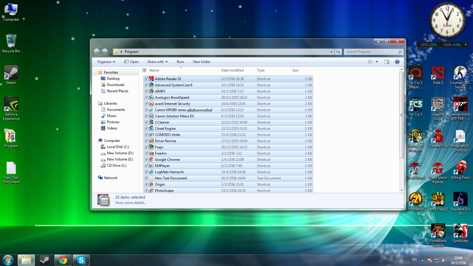Uncheck the Origin shortcut checkbox
Viewport: 473px width, 266px height.
pyautogui.click(x=146, y=184)
